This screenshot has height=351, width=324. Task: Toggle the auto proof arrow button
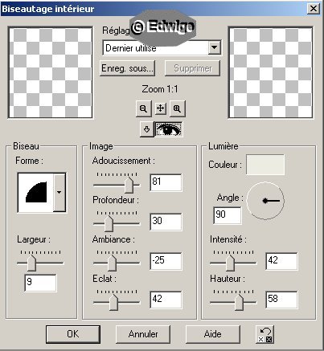(x=146, y=129)
